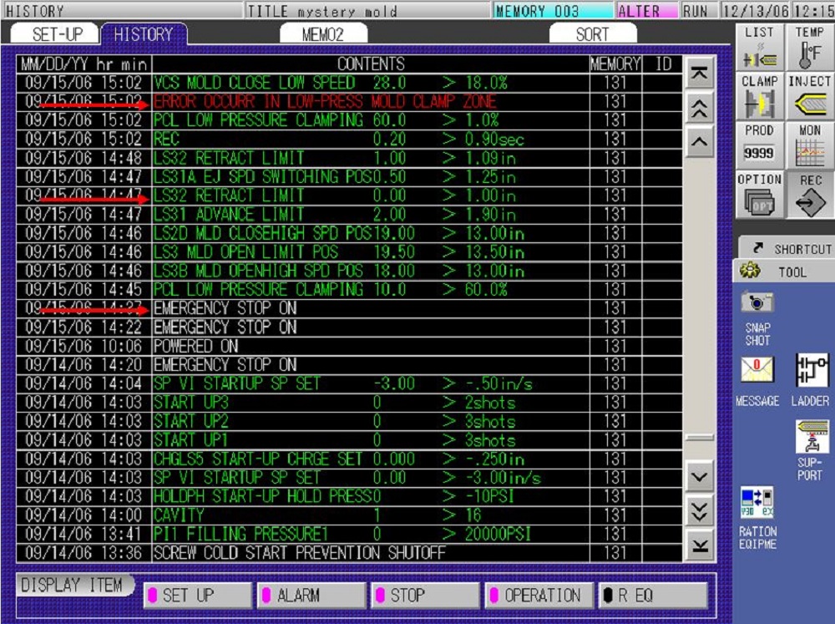Switch to the MEMO2 tab
The width and height of the screenshot is (835, 624).
tap(322, 34)
